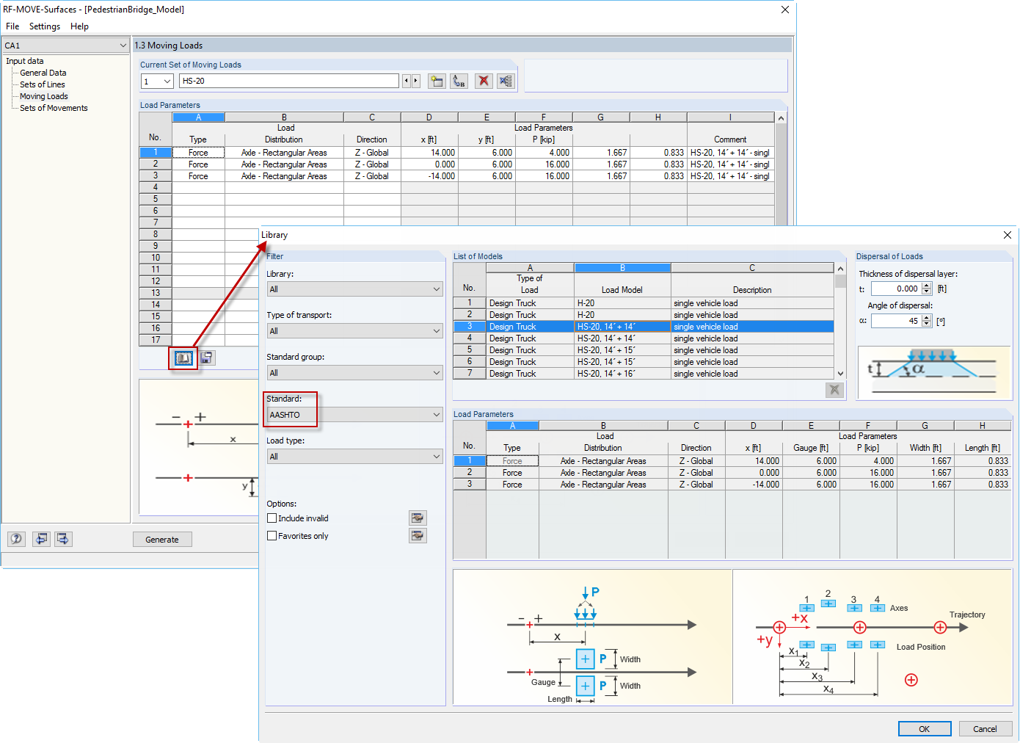Select Moving Loads in the navigation tree
This screenshot has height=743, width=1020.
coord(43,96)
